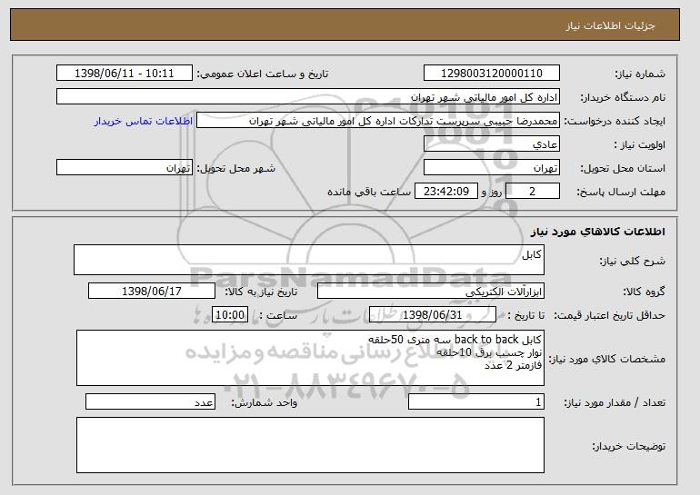Click the واحد شمارش label
Viewport: 700px width, 495px height.
pos(264,402)
